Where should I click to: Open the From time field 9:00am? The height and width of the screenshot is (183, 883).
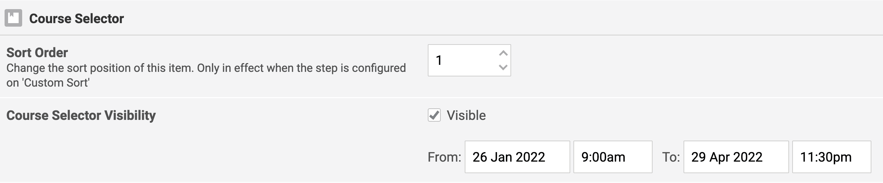tap(612, 157)
